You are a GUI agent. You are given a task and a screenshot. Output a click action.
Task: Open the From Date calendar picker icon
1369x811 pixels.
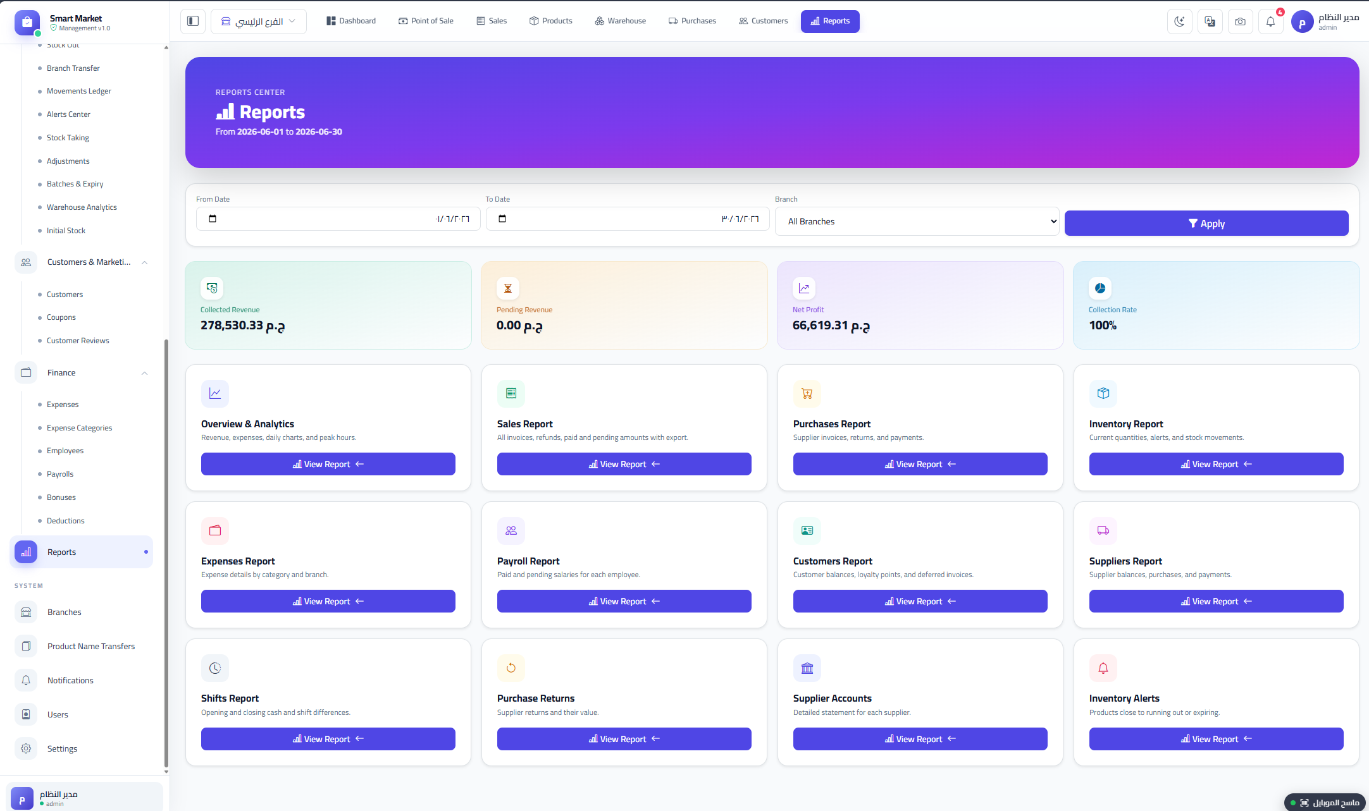pyautogui.click(x=213, y=219)
